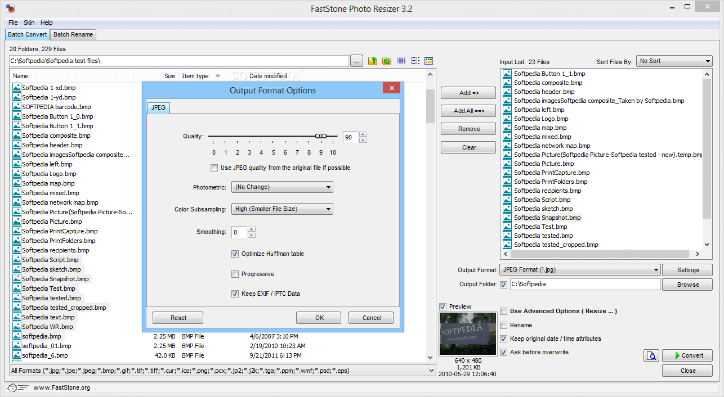Decrease the Quality value with down arrow
The width and height of the screenshot is (724, 397).
pos(363,139)
